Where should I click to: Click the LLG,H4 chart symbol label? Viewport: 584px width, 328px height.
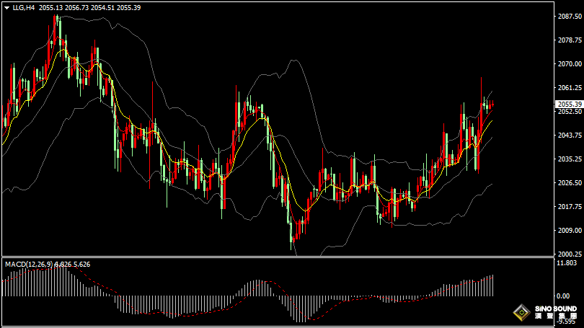[23, 7]
